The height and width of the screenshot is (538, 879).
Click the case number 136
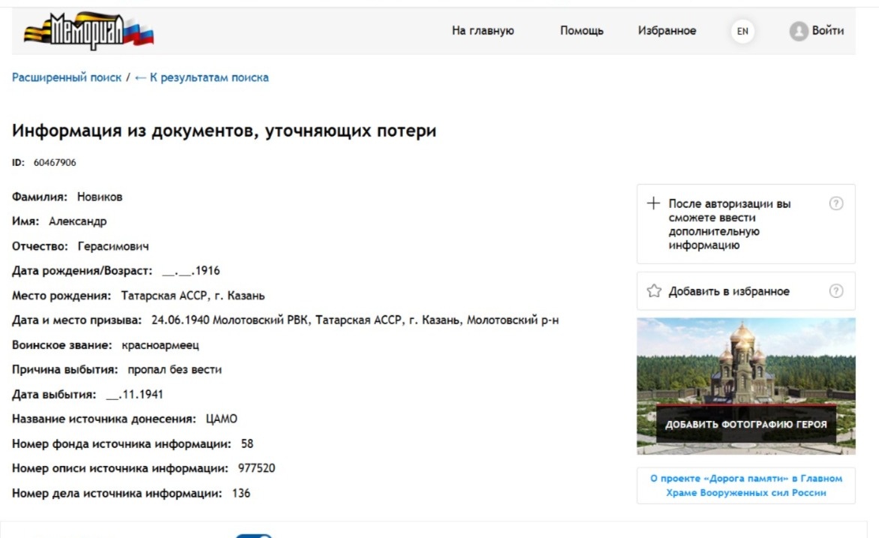click(241, 493)
